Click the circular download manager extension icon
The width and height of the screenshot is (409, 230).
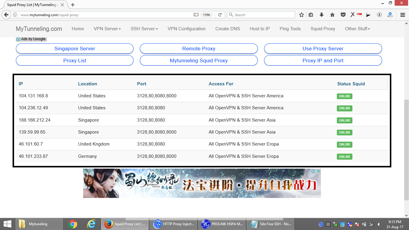[x=379, y=15]
